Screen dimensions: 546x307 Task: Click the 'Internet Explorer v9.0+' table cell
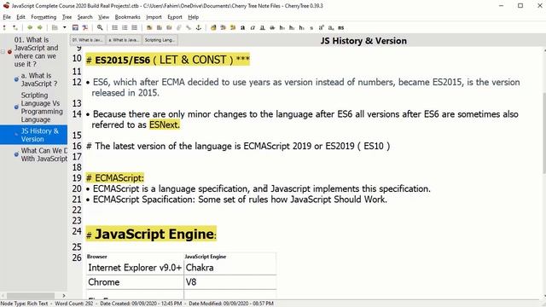(x=135, y=267)
